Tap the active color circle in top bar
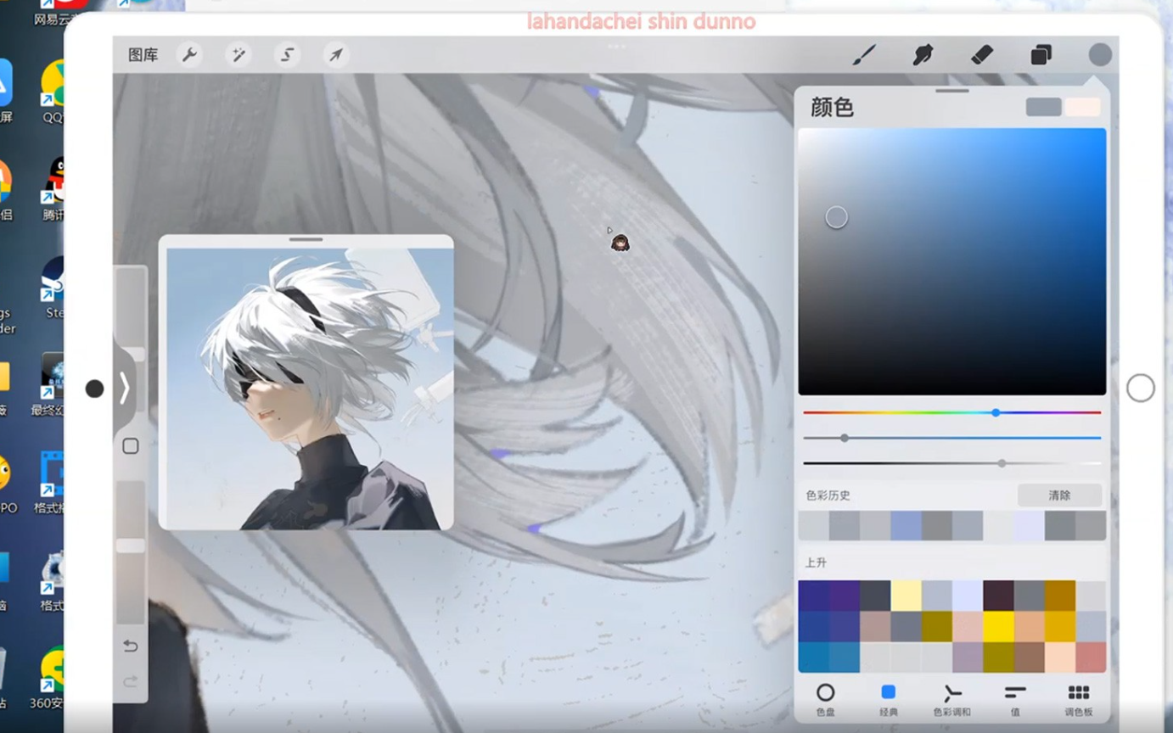Image resolution: width=1173 pixels, height=733 pixels. point(1100,55)
